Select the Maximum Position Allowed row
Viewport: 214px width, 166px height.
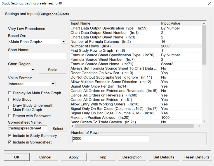click(x=115, y=117)
